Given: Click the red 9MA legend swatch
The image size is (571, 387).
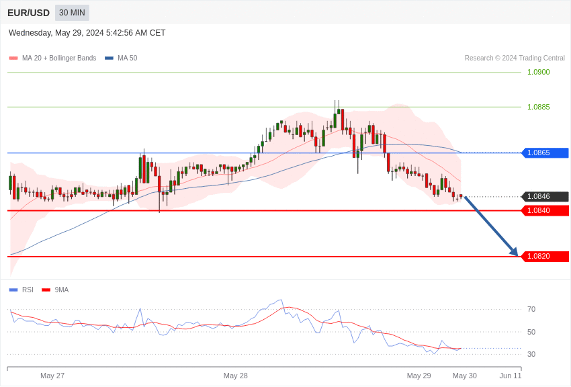Looking at the screenshot, I should 46,290.
